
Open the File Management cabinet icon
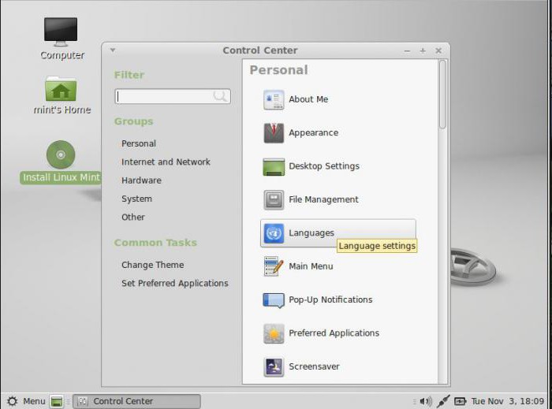(x=274, y=199)
